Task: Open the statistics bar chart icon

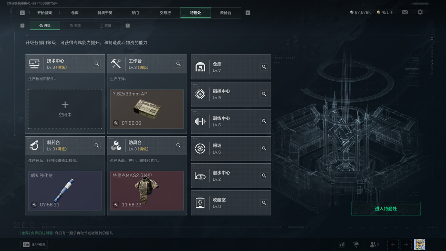Action: [342, 244]
